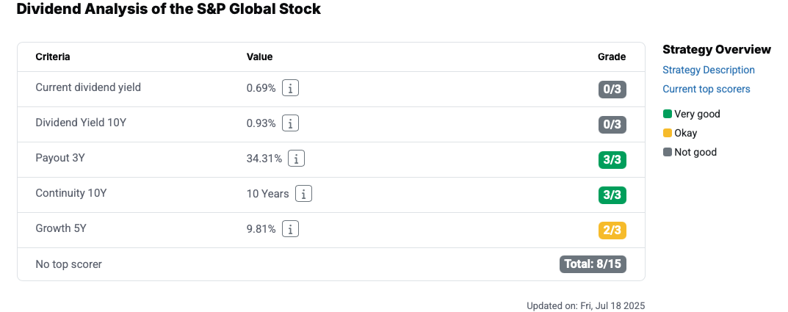
Task: Click the 0/3 grade for current dividend yield
Action: point(612,90)
